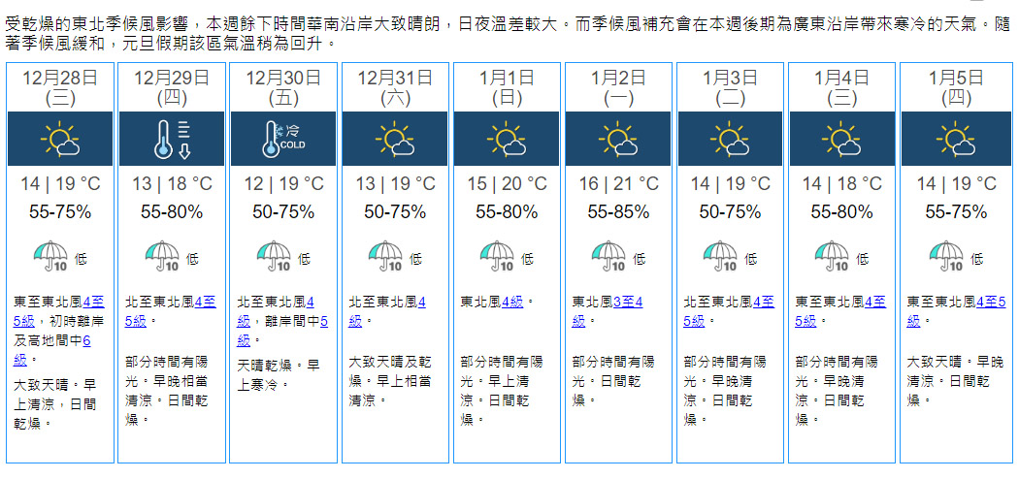Open the 4至5級 wind link under 1月5日

point(988,303)
